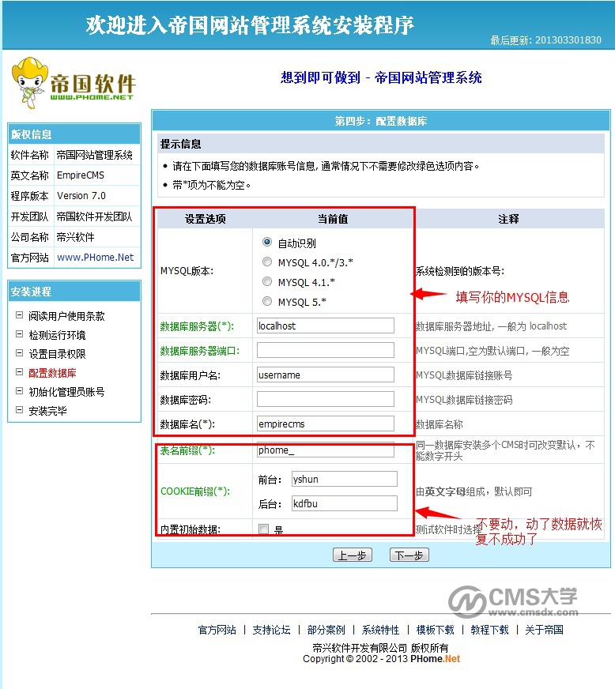The image size is (615, 689).
Task: Click the 数据库服务器 localhost field
Action: 326,326
